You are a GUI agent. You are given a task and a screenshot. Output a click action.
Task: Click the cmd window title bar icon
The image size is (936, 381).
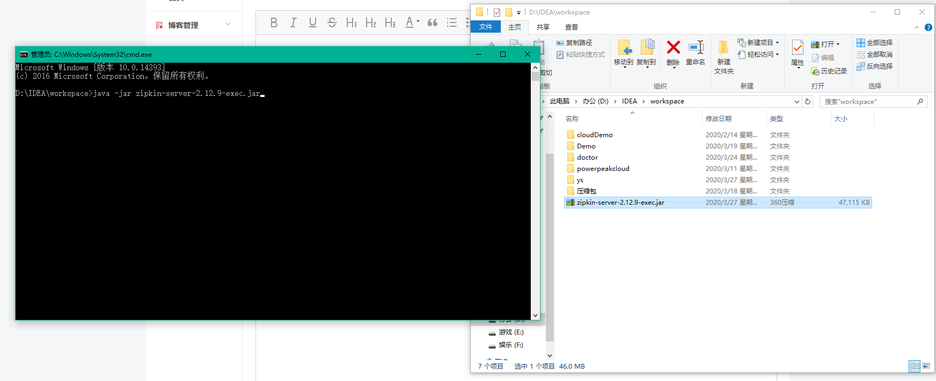(24, 54)
